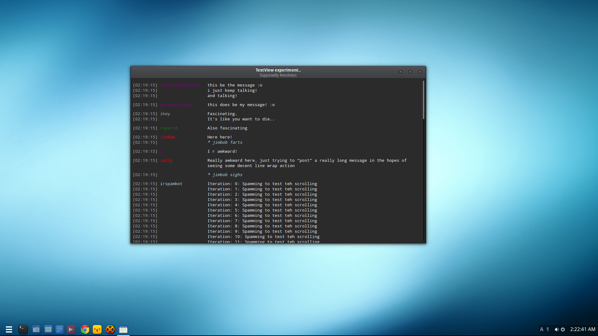598x336 pixels.
Task: Open the power session menu icon
Action: tap(563, 329)
